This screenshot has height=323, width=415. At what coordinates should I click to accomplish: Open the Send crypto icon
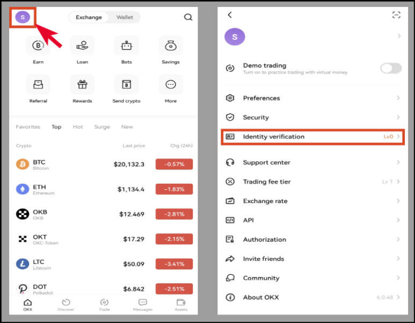click(x=127, y=84)
